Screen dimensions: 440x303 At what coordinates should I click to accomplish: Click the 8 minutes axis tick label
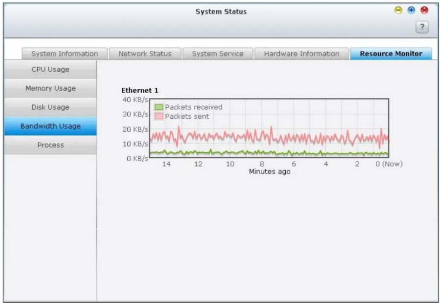point(262,164)
